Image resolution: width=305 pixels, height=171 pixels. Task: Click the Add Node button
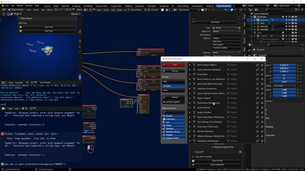point(215,22)
